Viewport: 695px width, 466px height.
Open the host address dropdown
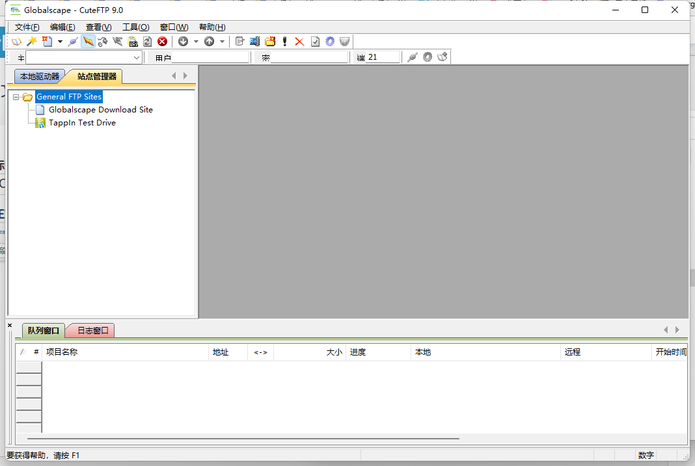click(x=137, y=58)
